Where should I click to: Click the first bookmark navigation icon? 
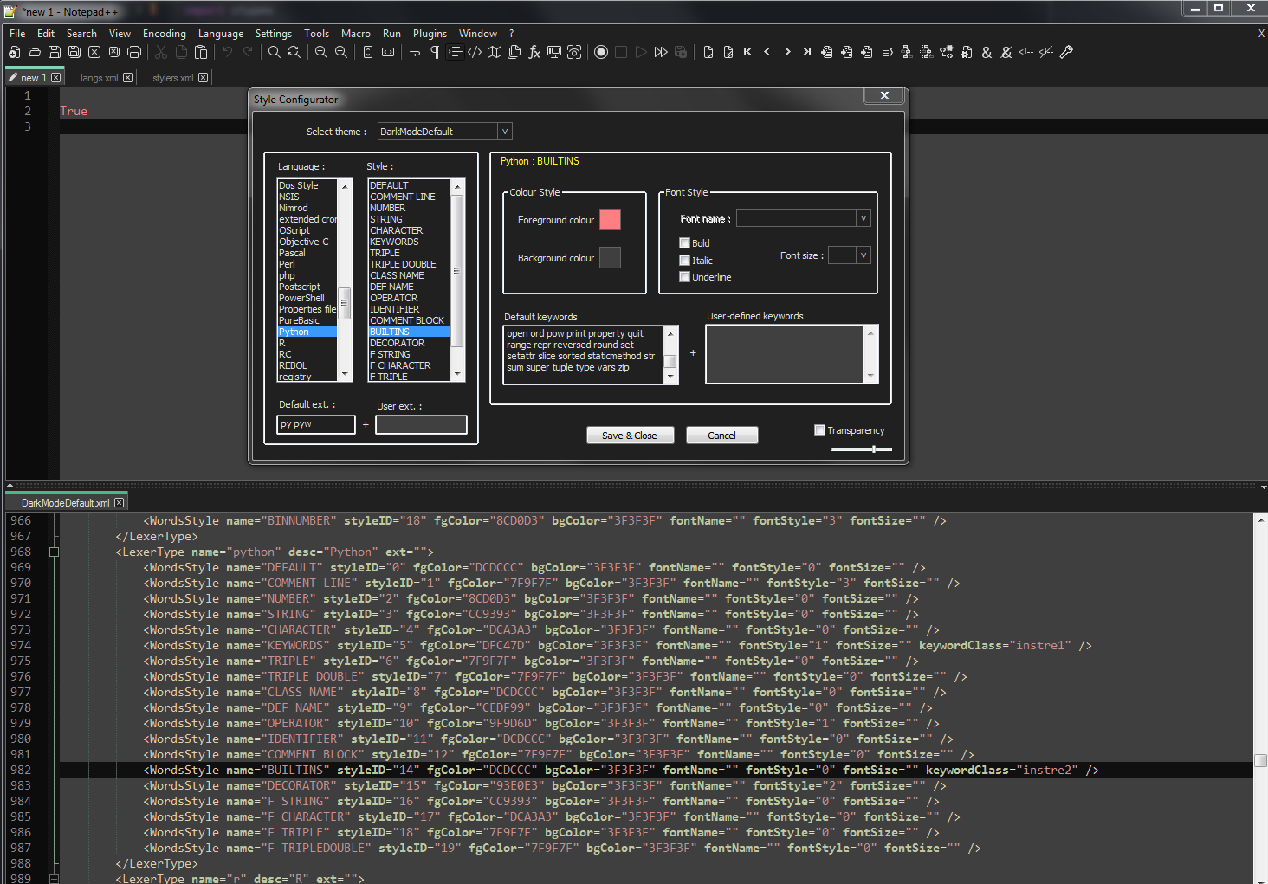click(747, 52)
